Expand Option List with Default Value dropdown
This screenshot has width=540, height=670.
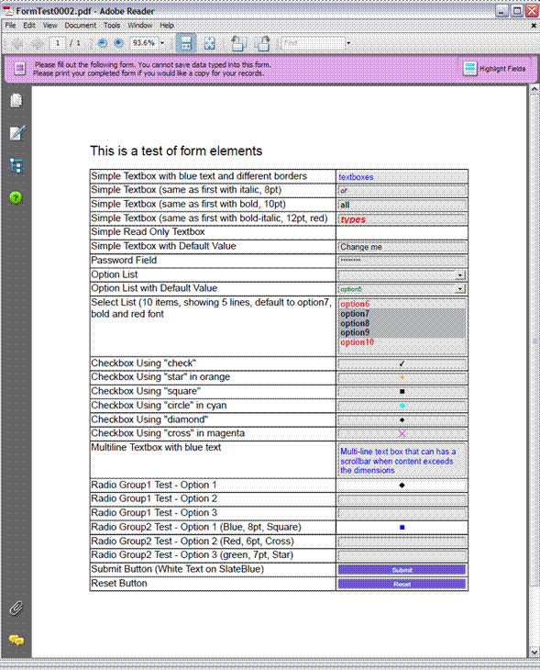point(460,289)
